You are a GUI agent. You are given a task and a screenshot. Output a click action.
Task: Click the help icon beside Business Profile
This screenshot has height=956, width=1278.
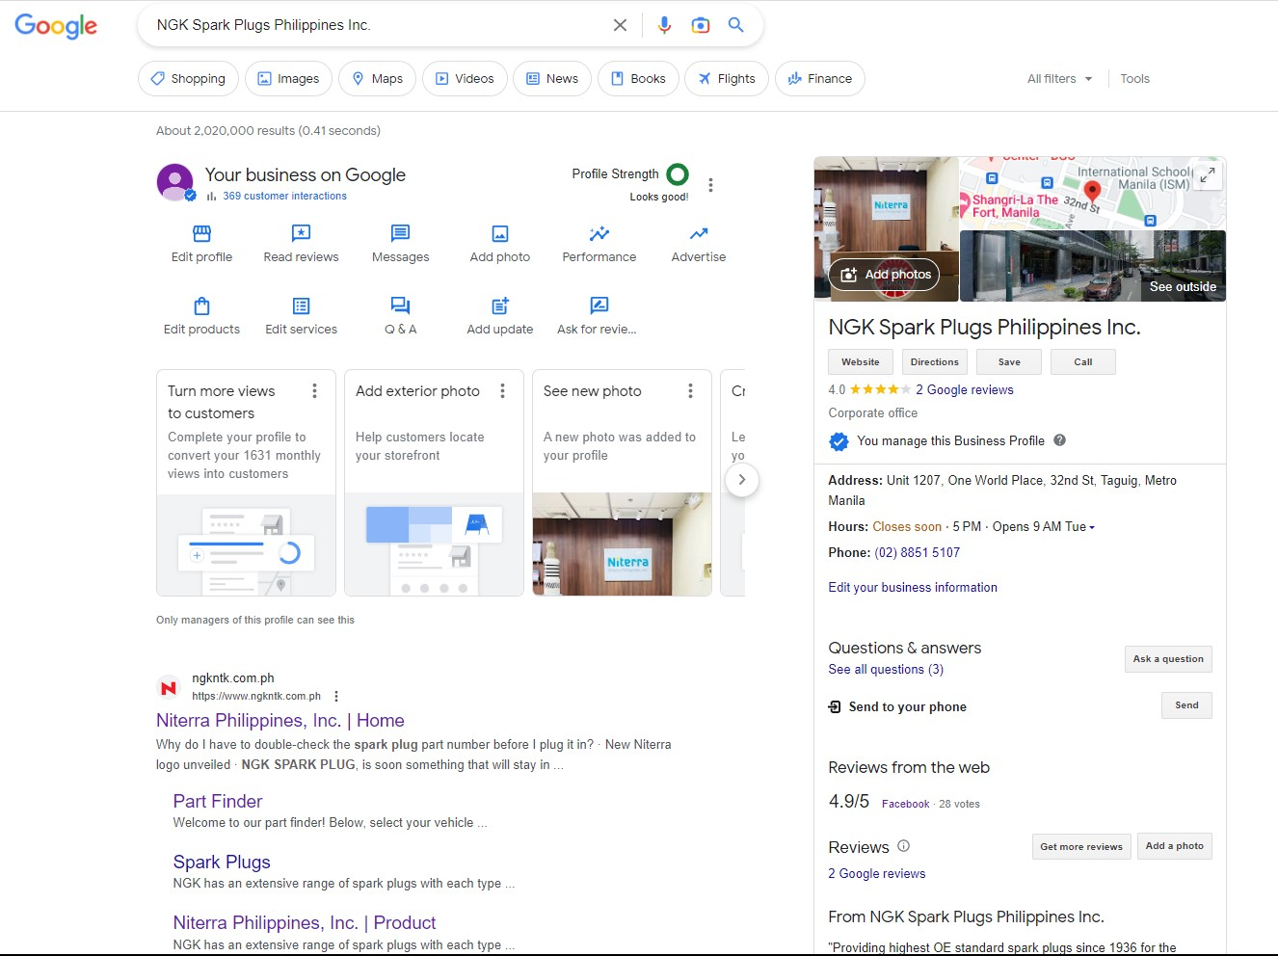click(x=1060, y=440)
